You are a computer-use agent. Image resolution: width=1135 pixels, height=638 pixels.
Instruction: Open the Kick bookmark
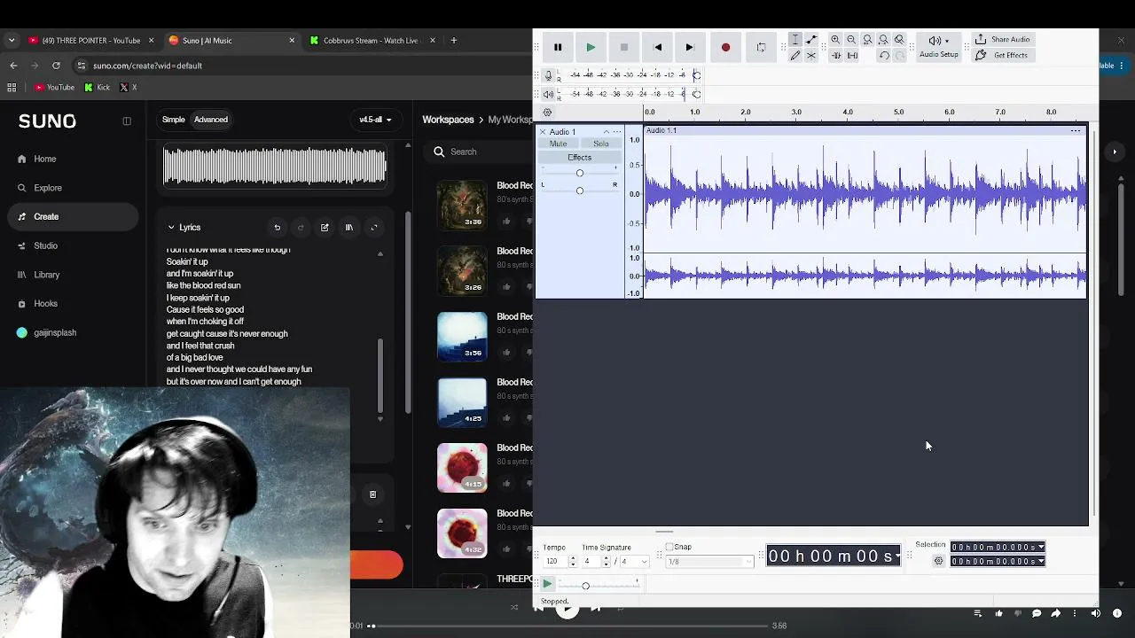coord(97,87)
